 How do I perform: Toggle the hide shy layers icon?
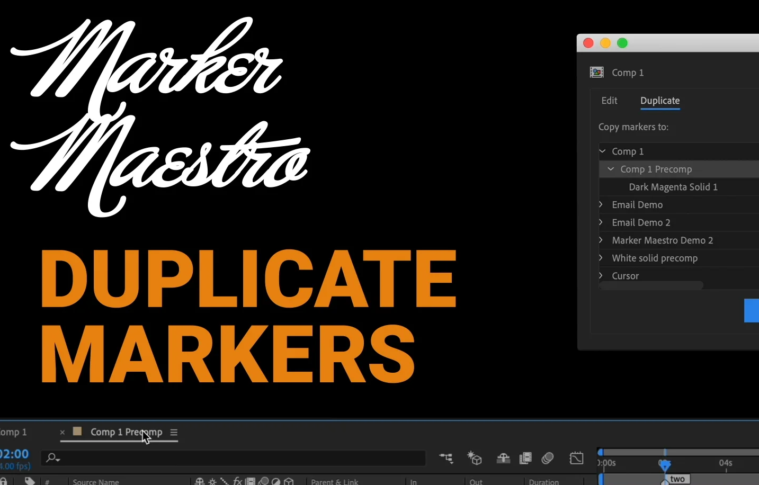point(503,458)
